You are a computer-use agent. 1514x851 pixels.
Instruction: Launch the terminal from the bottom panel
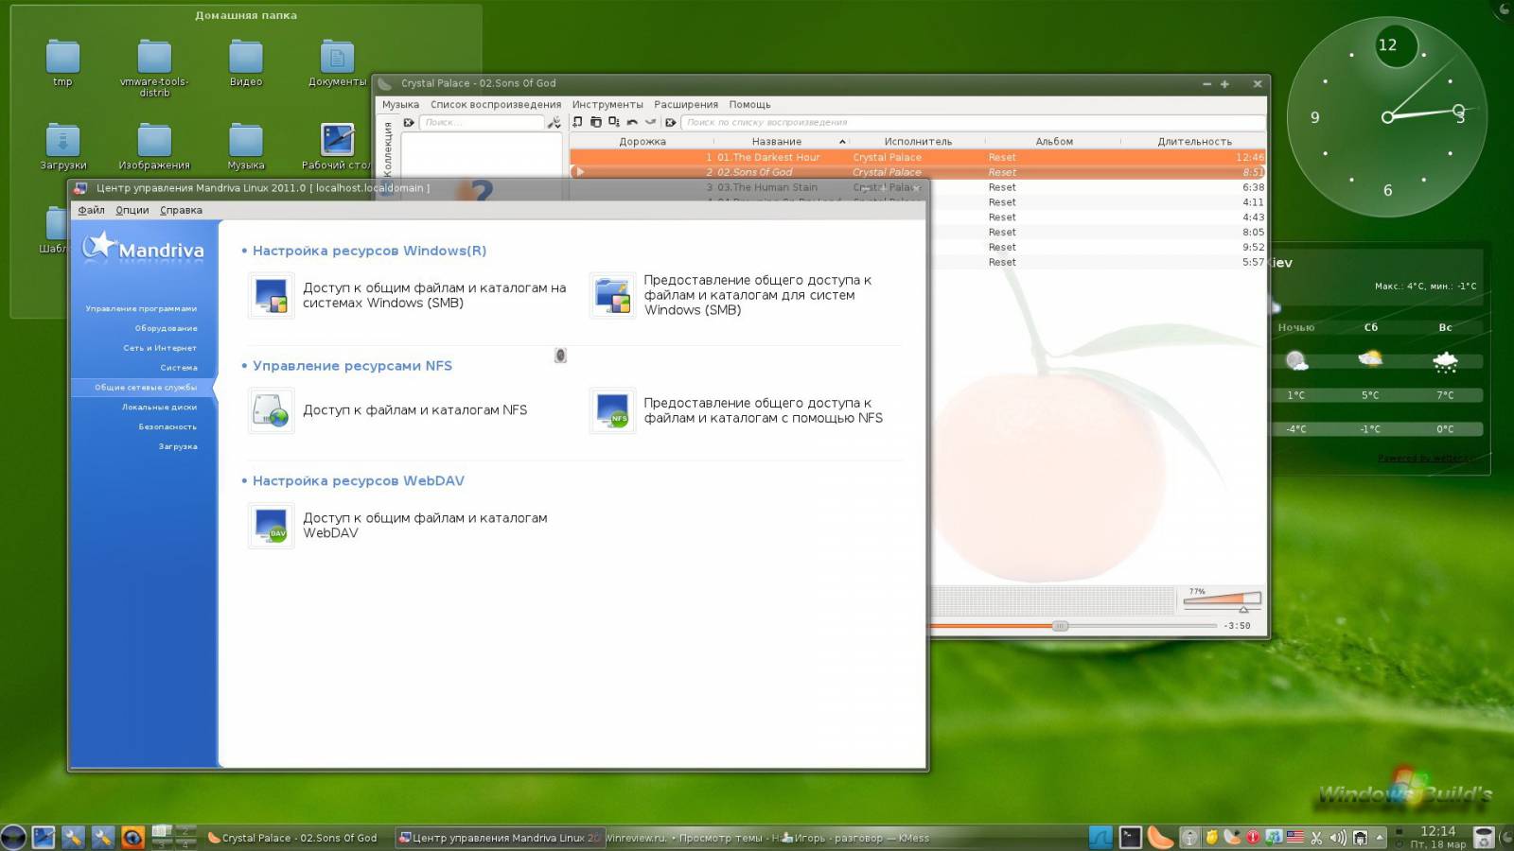(x=1131, y=837)
